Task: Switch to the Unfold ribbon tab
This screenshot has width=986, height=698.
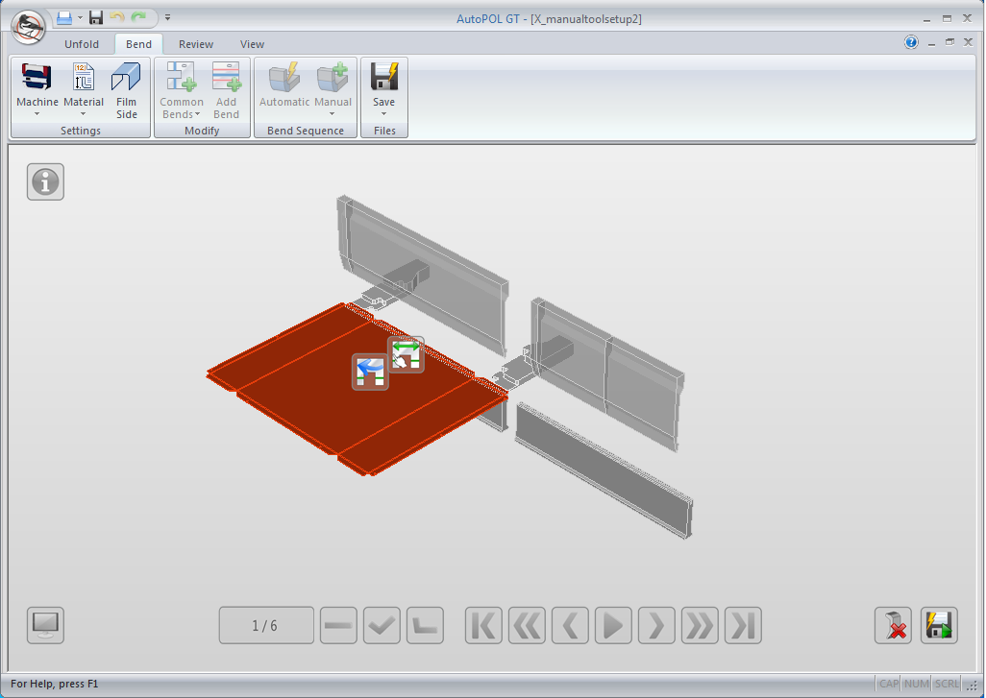Action: 82,44
